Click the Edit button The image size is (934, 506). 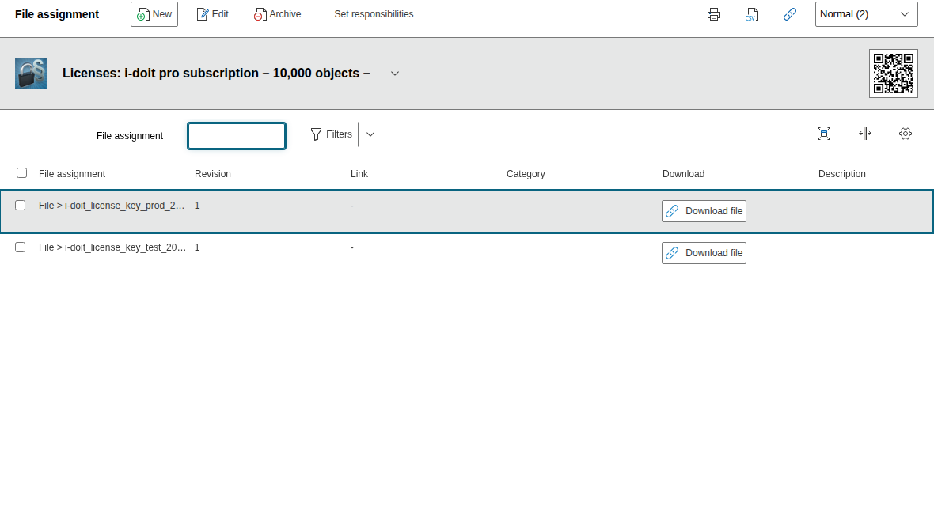213,14
